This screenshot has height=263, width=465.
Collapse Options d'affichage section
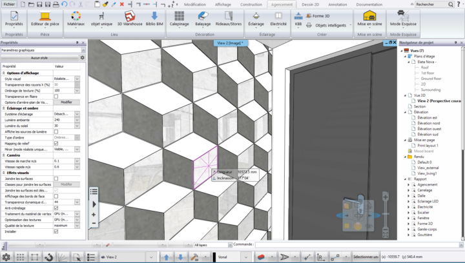click(4, 73)
